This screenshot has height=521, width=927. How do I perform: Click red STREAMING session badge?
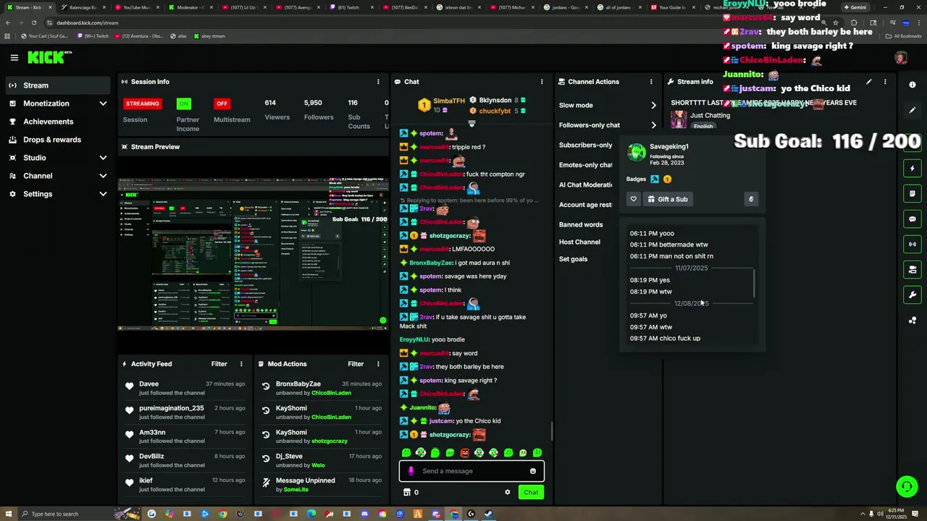142,103
